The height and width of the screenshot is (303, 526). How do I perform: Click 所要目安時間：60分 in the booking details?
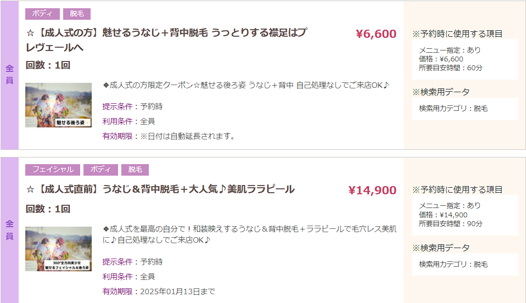click(450, 68)
